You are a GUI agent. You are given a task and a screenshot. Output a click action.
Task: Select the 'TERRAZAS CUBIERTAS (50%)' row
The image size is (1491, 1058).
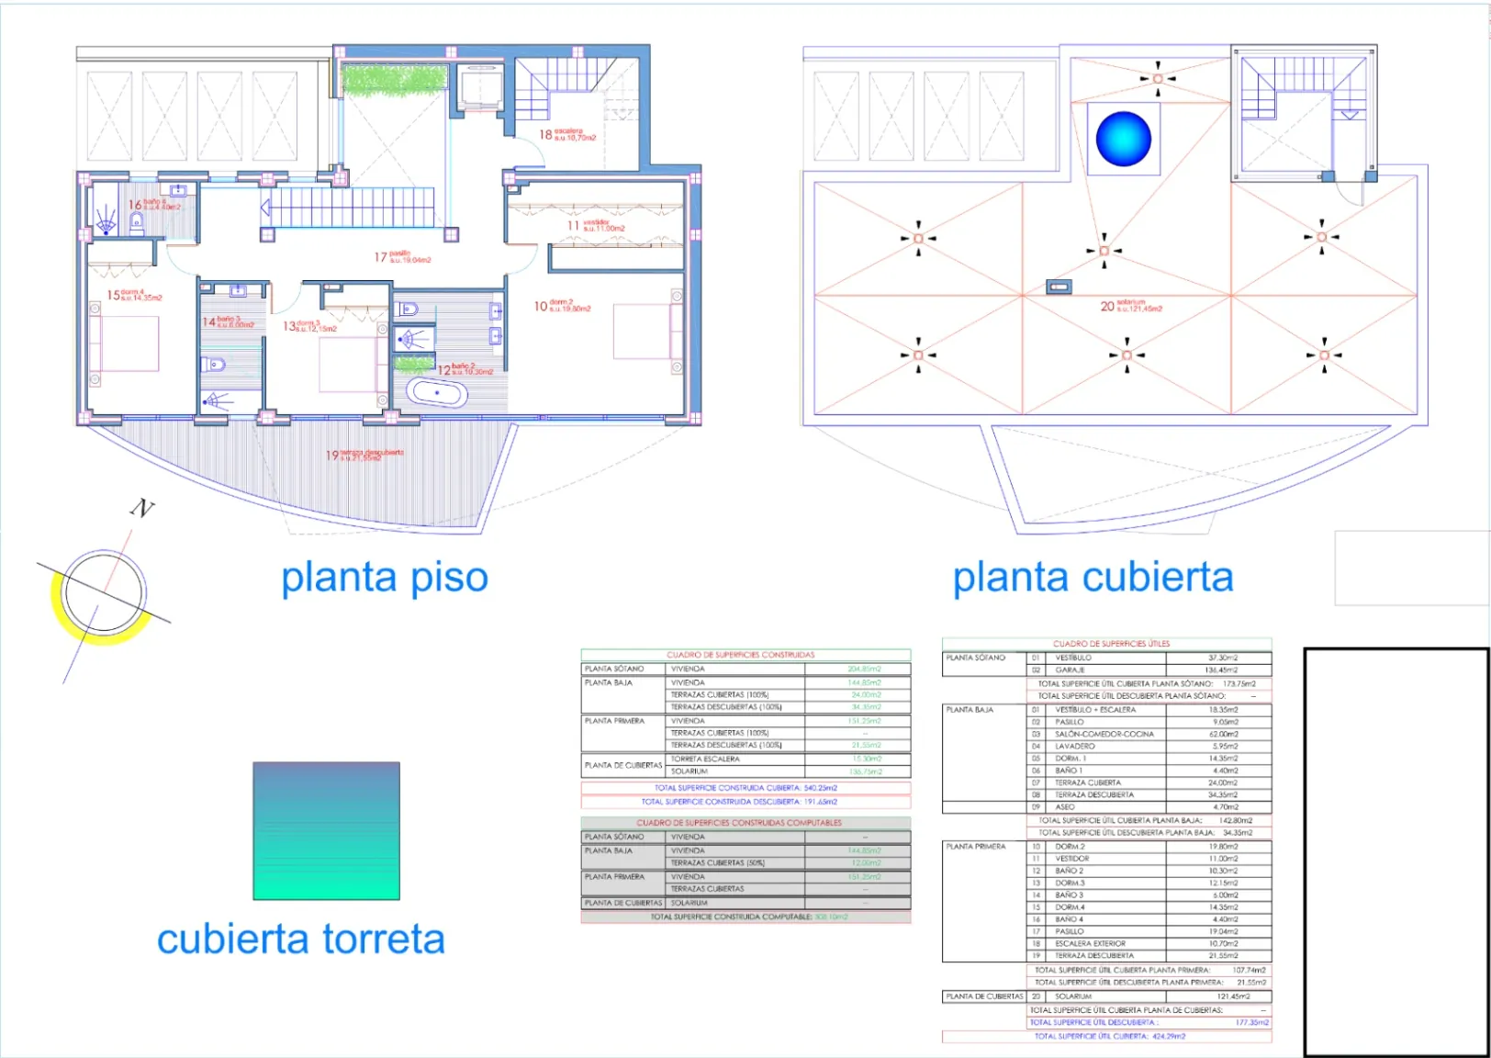pyautogui.click(x=789, y=863)
